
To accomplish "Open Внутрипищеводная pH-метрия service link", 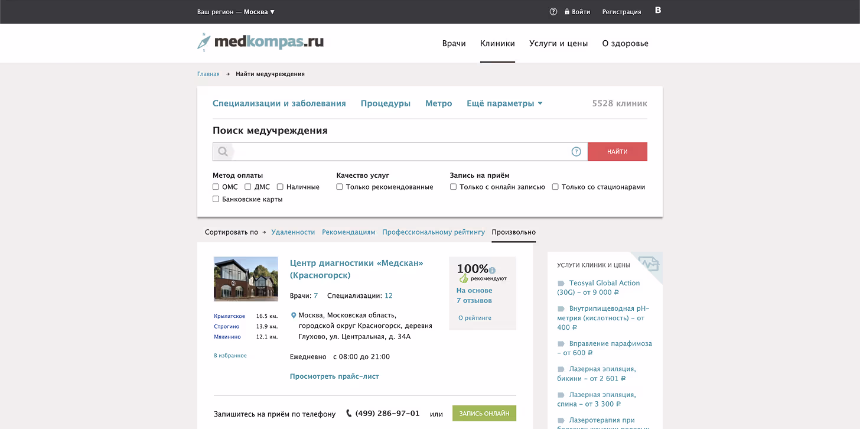I will click(x=603, y=318).
